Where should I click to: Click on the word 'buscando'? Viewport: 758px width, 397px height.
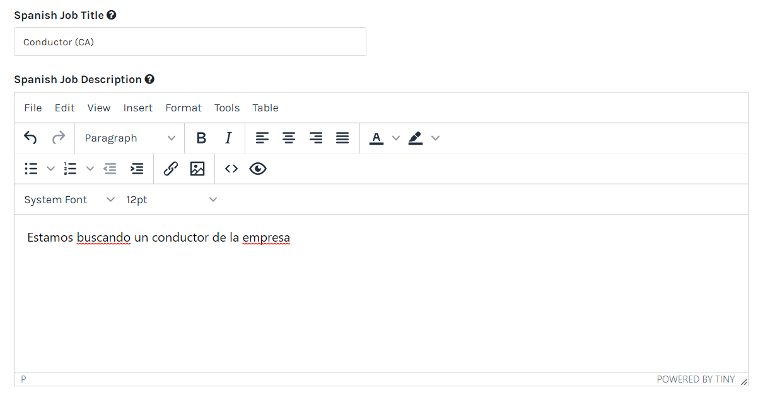pos(103,238)
